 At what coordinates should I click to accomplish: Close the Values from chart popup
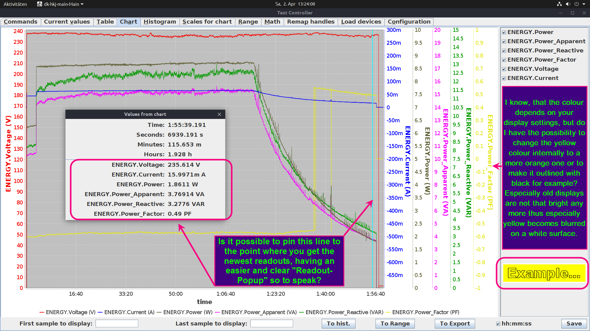pos(219,114)
